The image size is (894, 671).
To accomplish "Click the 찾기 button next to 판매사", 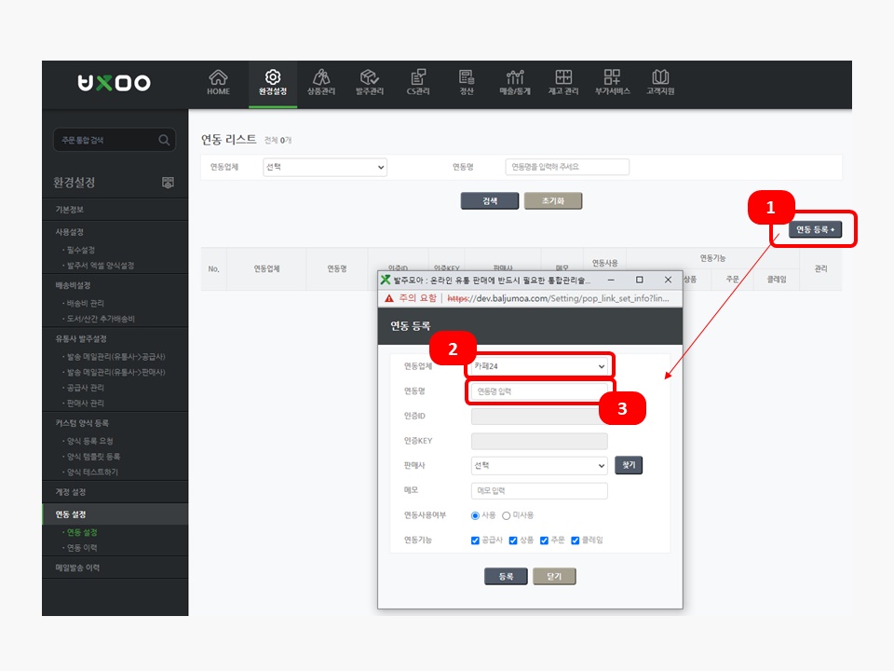I will click(629, 465).
